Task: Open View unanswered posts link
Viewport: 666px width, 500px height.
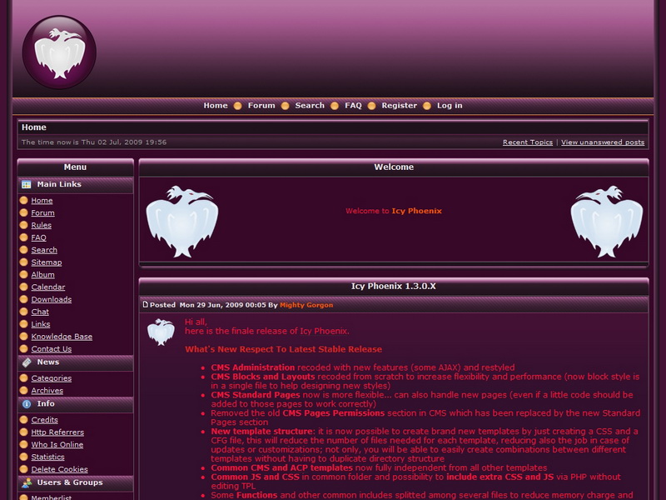Action: [x=602, y=142]
